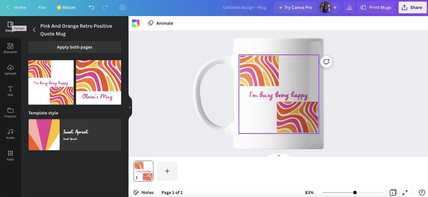Open the Audio panel
This screenshot has height=197, width=428.
(x=10, y=134)
